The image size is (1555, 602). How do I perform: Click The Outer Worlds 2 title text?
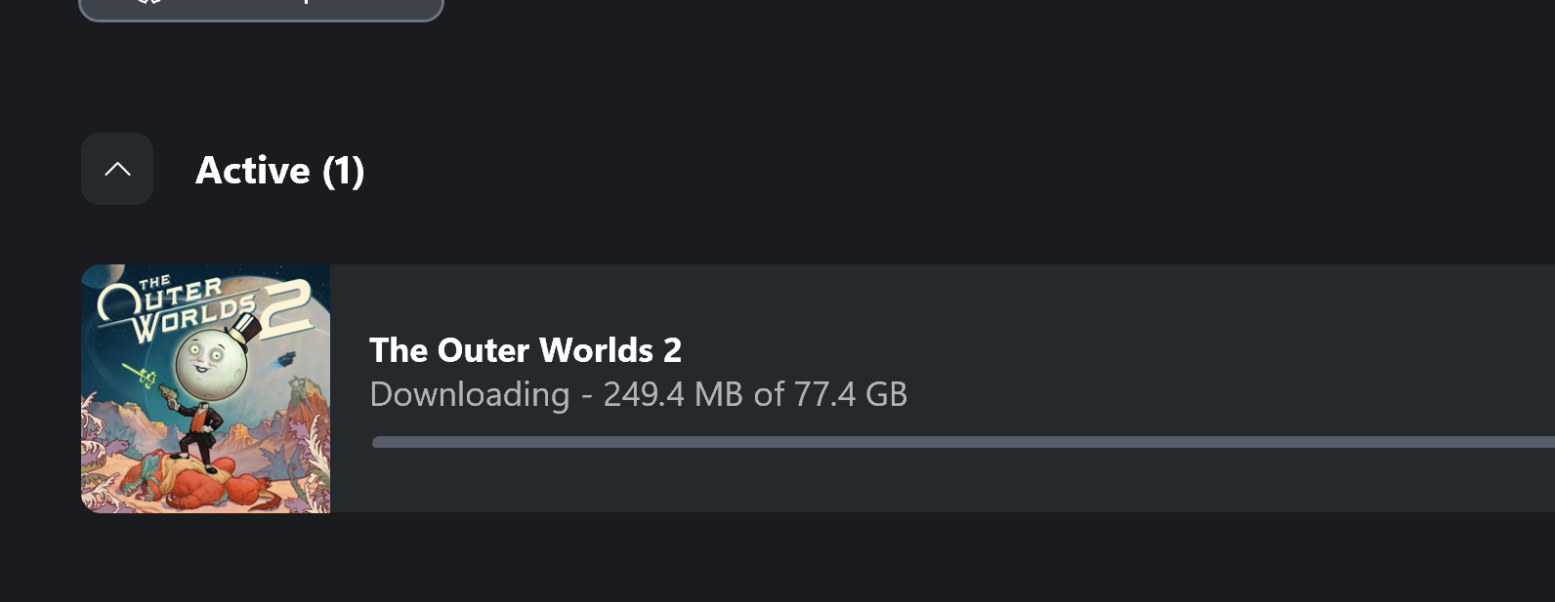click(x=525, y=350)
